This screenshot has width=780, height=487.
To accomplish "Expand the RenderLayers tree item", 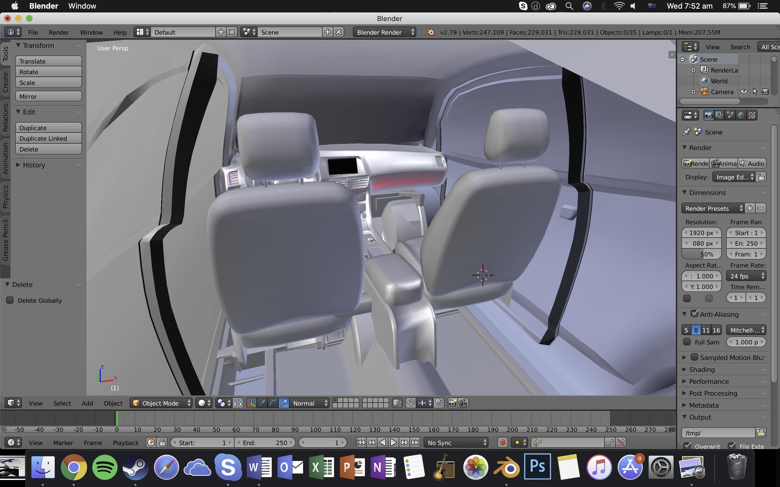I will tap(693, 70).
